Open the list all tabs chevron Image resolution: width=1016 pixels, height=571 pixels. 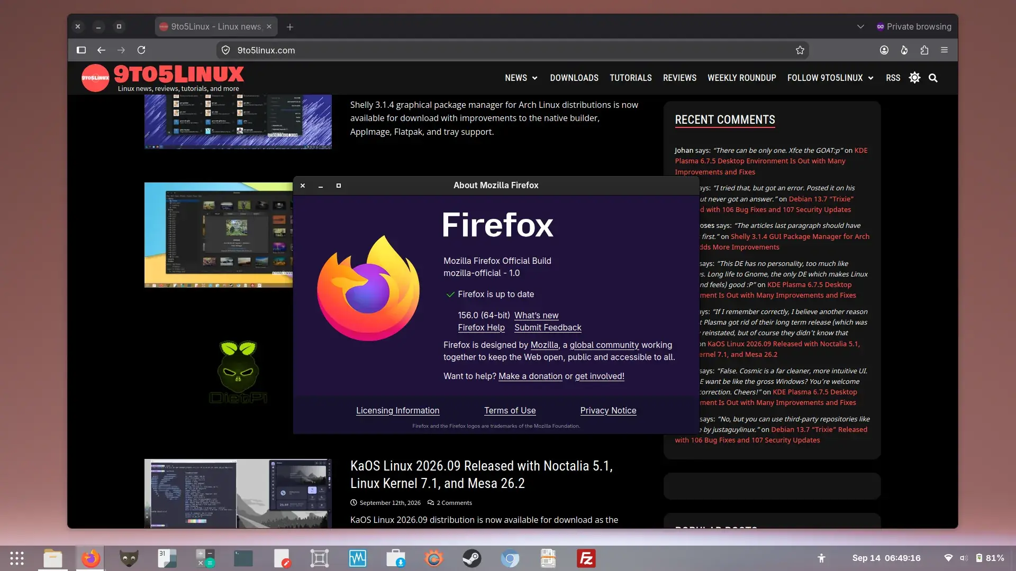tap(860, 26)
